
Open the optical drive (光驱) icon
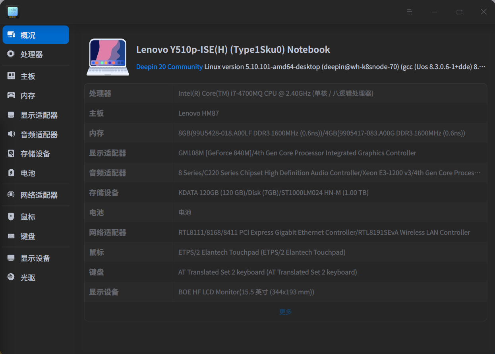pyautogui.click(x=11, y=277)
